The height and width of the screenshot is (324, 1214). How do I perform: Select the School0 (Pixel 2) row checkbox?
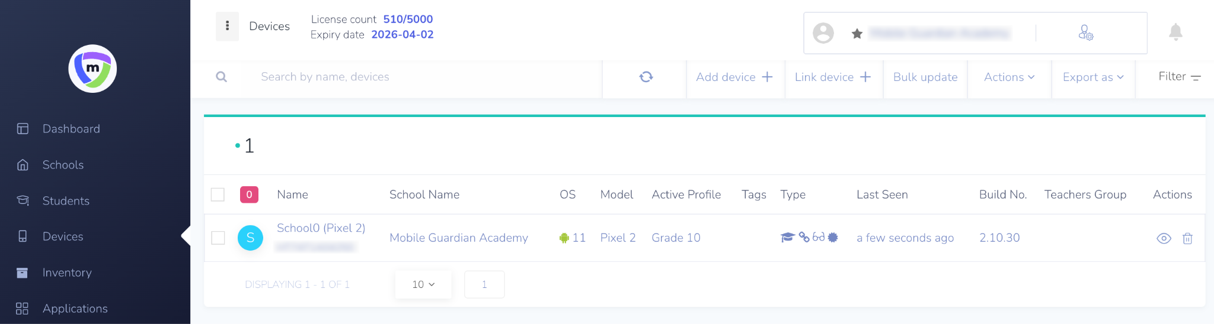click(x=218, y=238)
